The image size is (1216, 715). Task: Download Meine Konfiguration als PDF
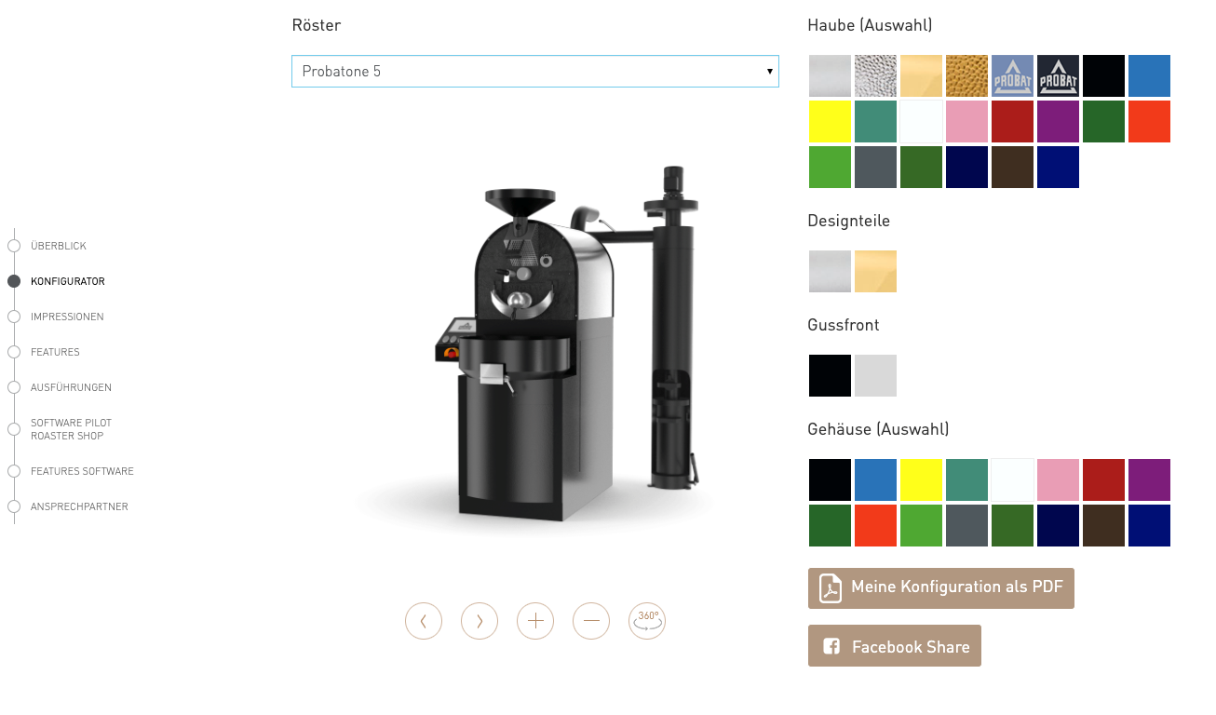941,588
